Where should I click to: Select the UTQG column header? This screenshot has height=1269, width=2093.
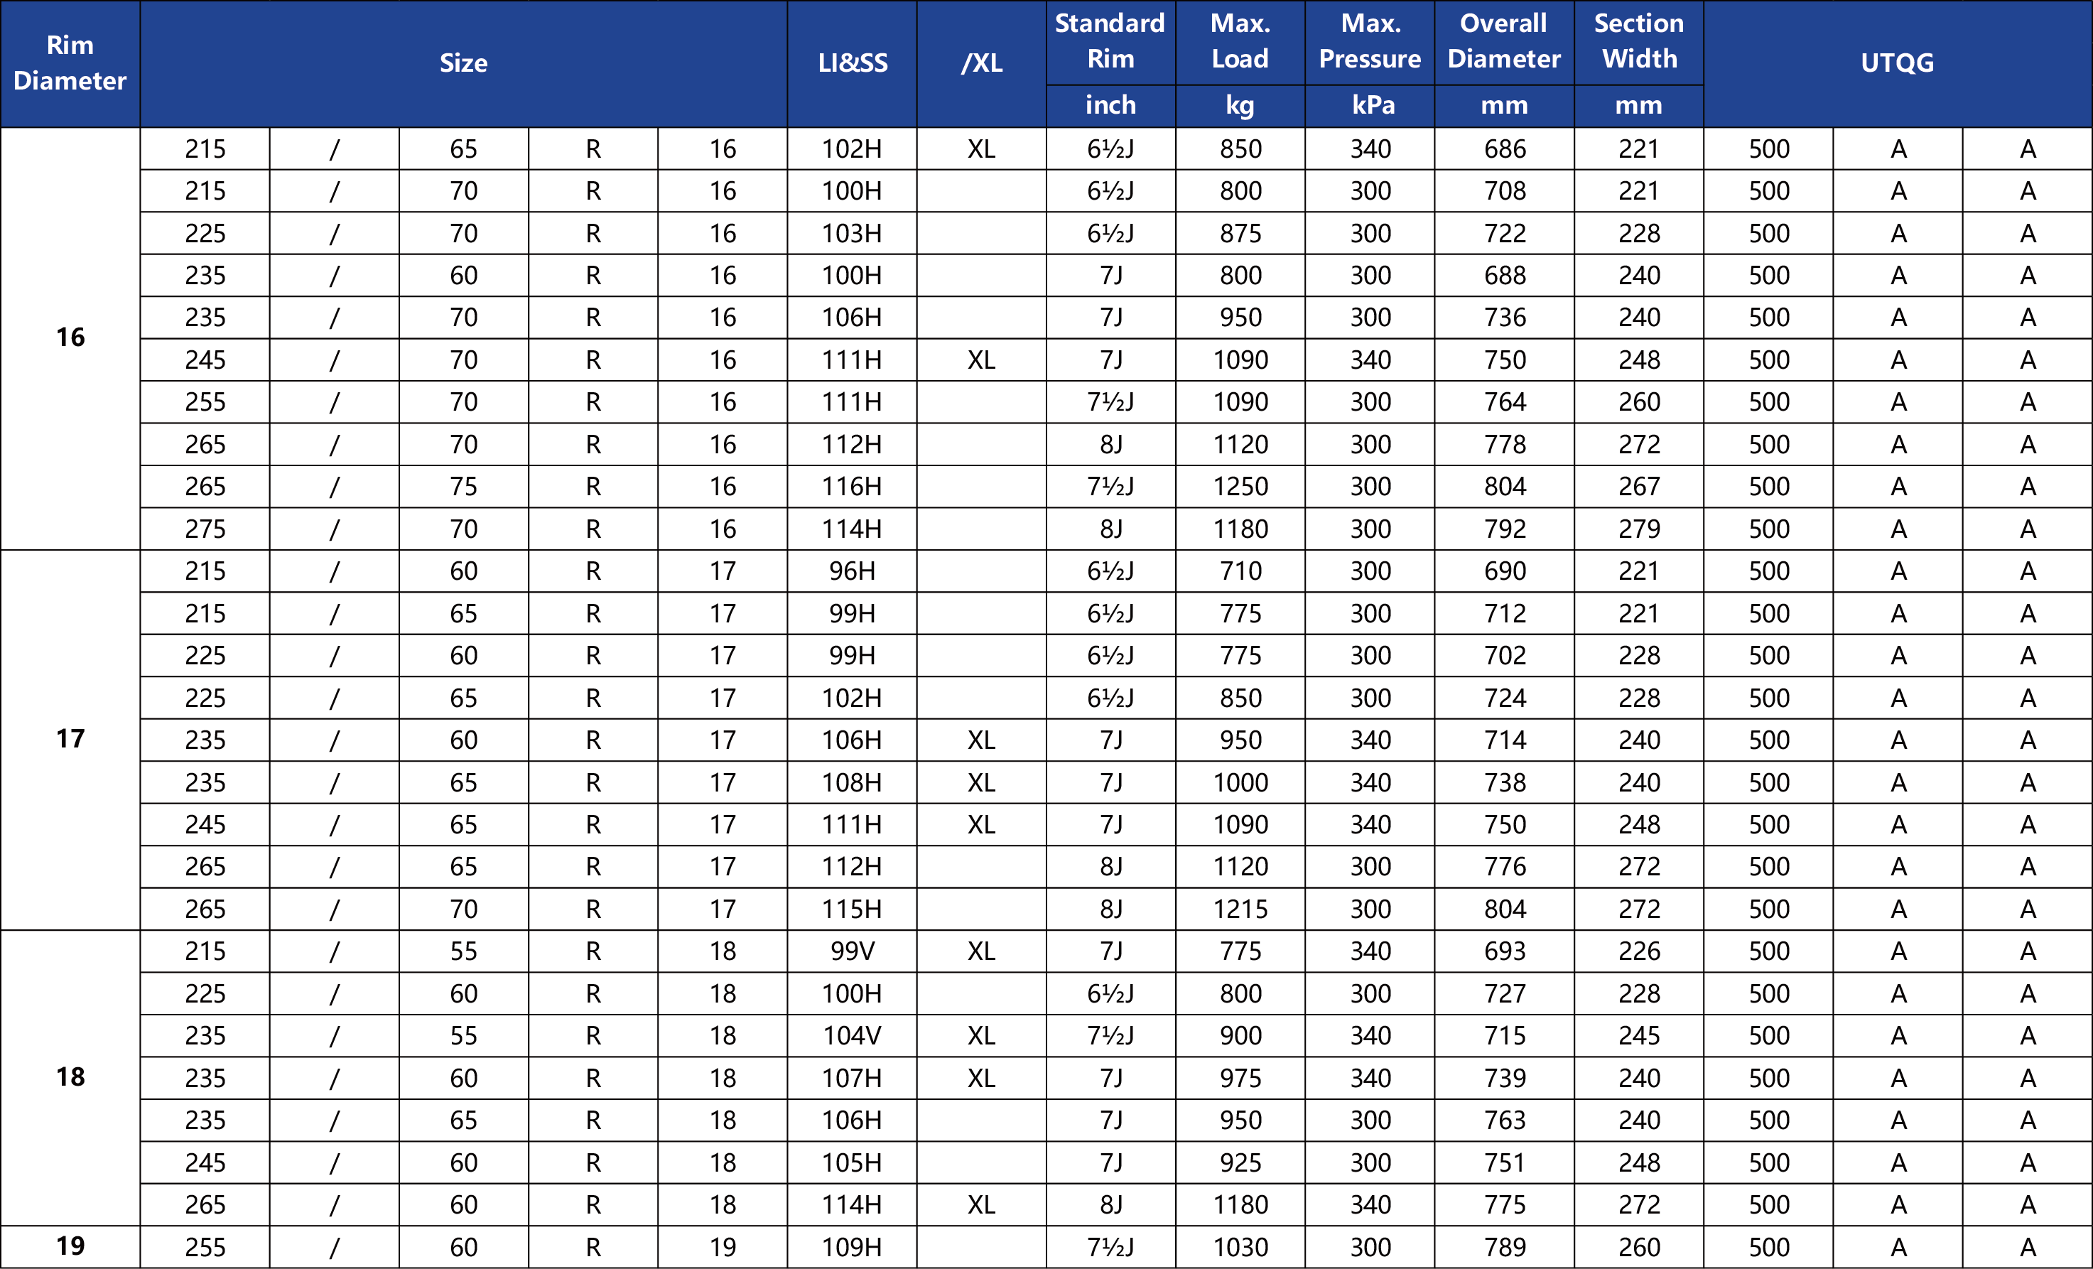(1898, 64)
